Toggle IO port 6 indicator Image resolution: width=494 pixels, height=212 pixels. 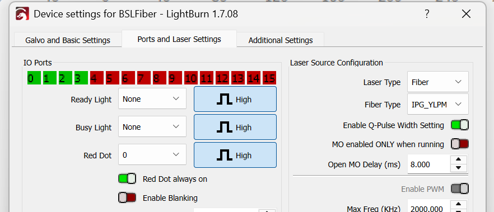(128, 78)
